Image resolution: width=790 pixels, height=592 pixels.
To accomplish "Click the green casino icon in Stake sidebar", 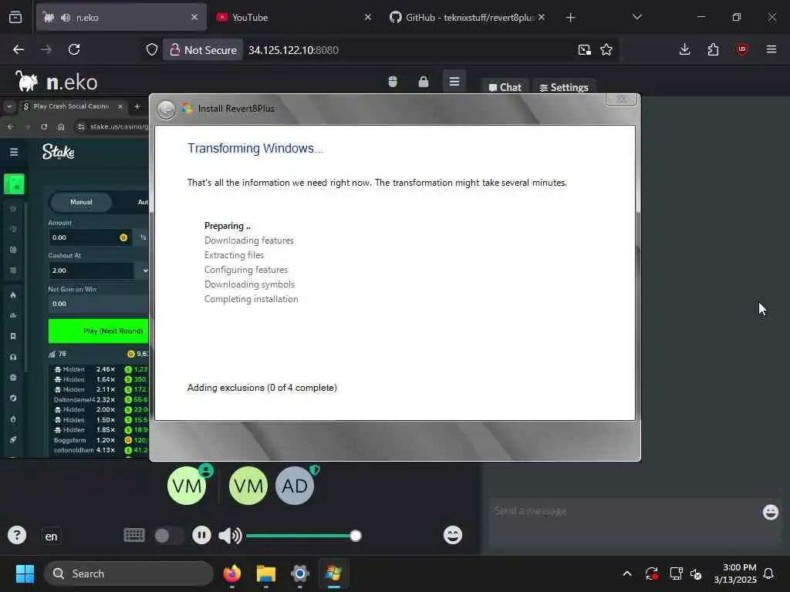I will coord(14,184).
